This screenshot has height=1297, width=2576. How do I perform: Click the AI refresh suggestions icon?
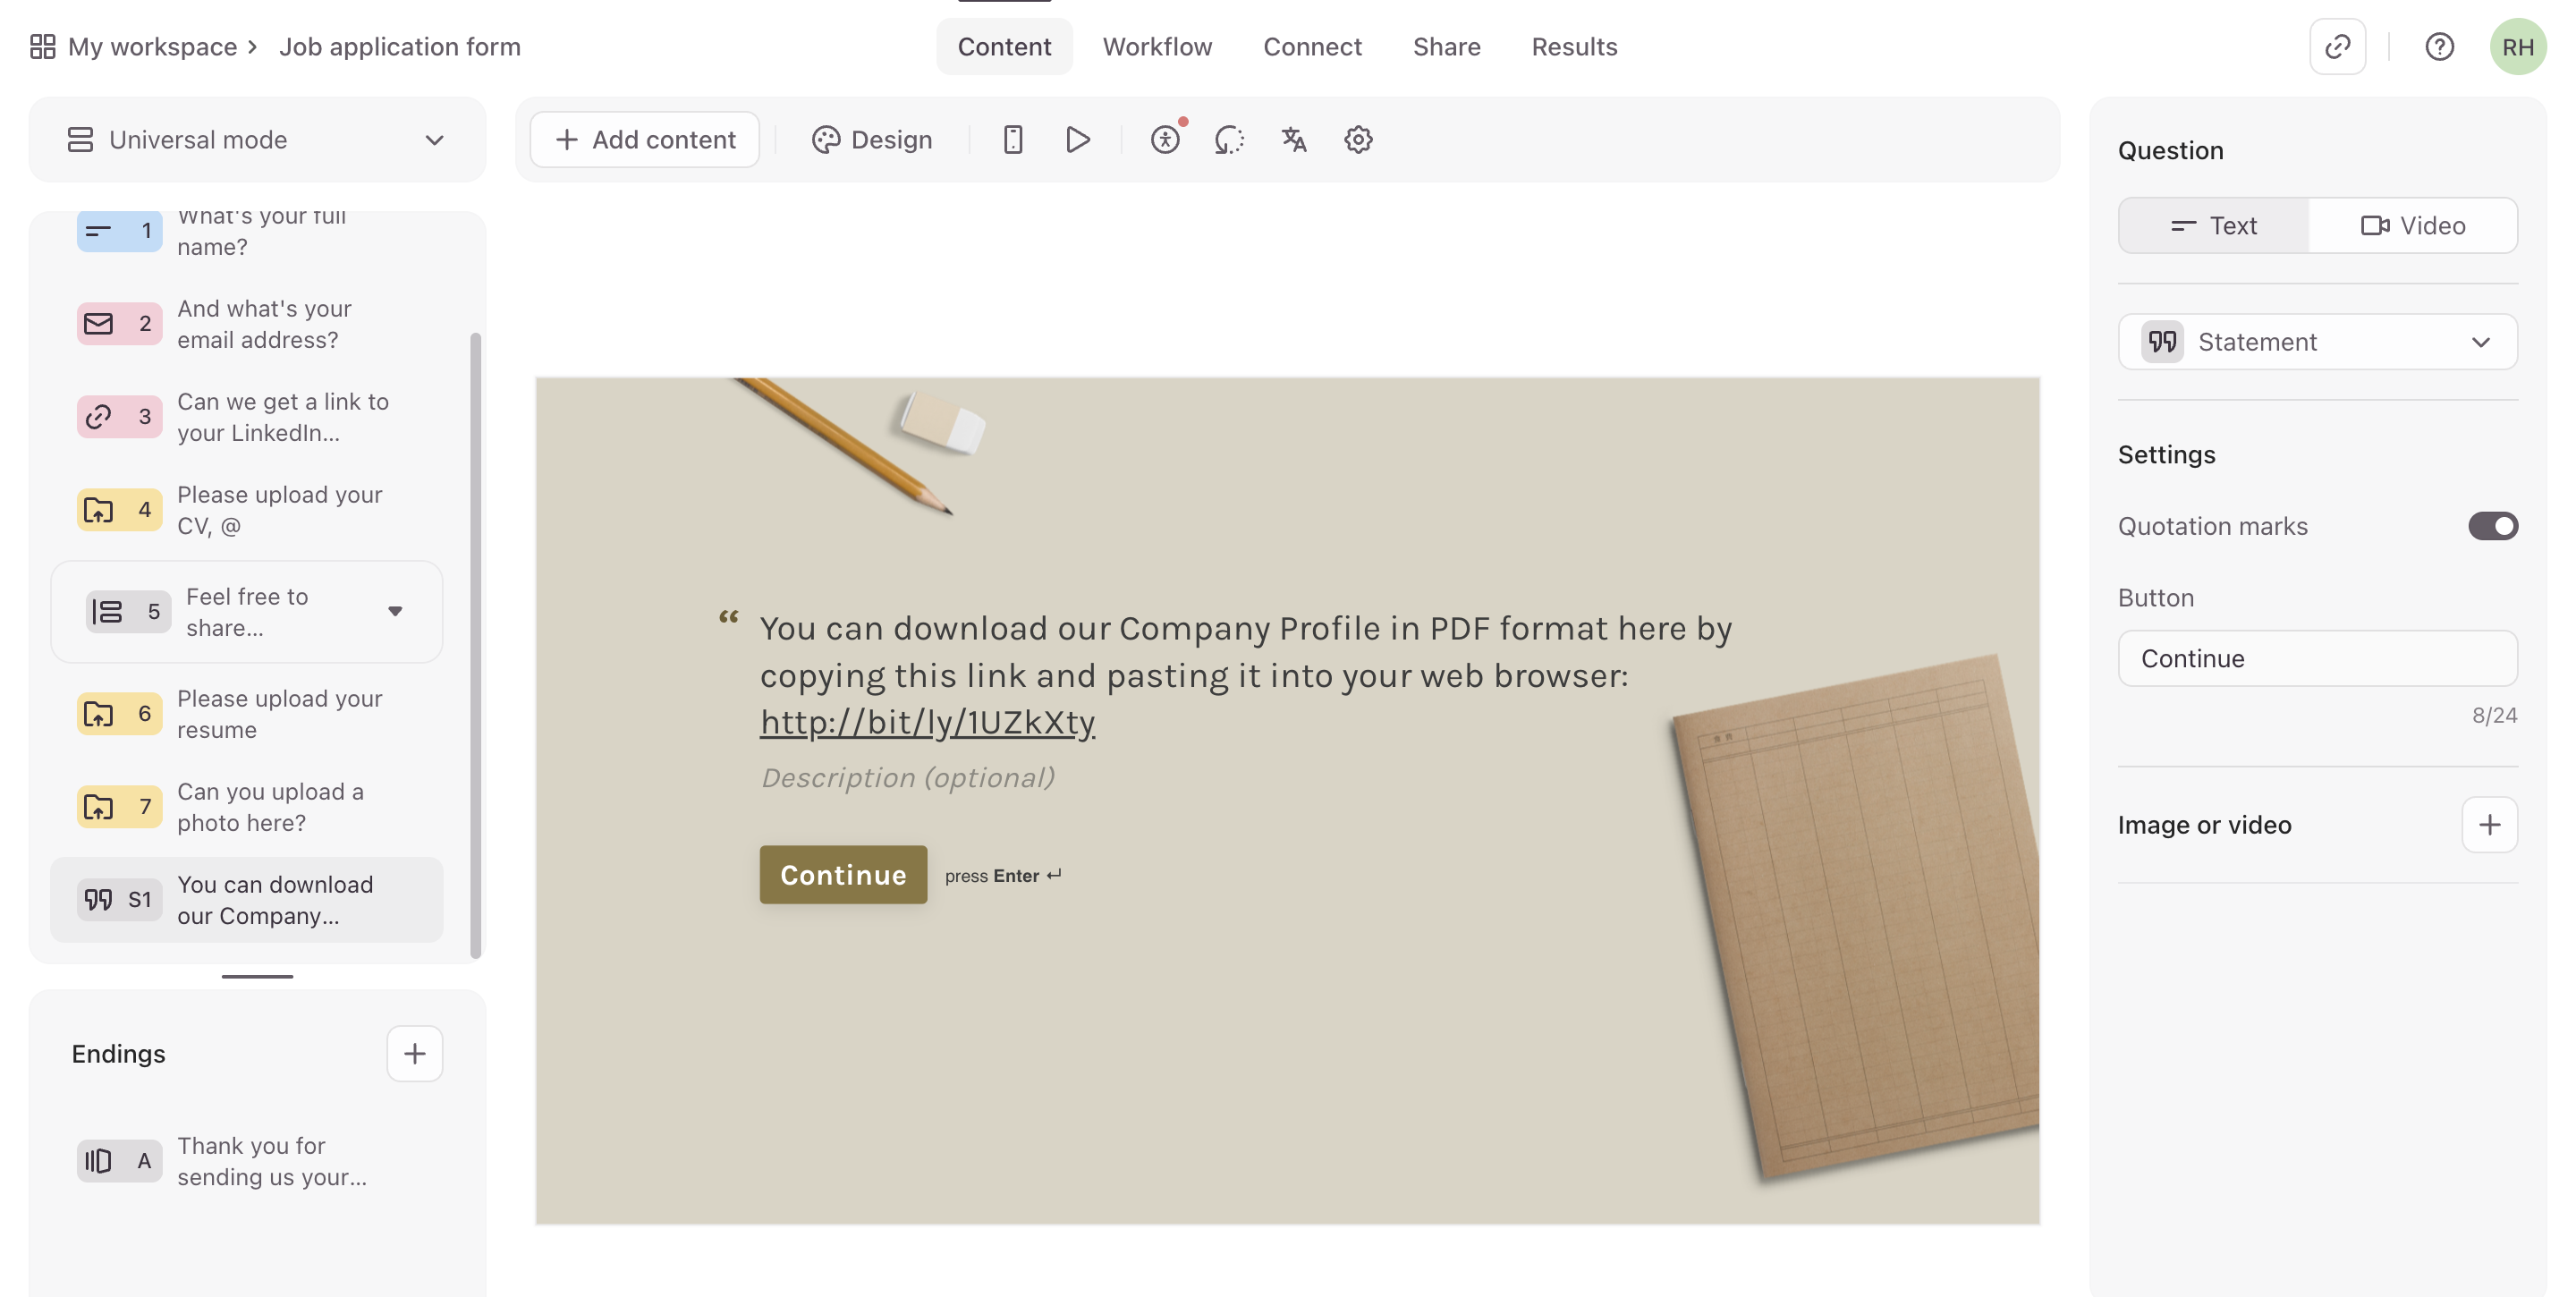coord(1229,140)
